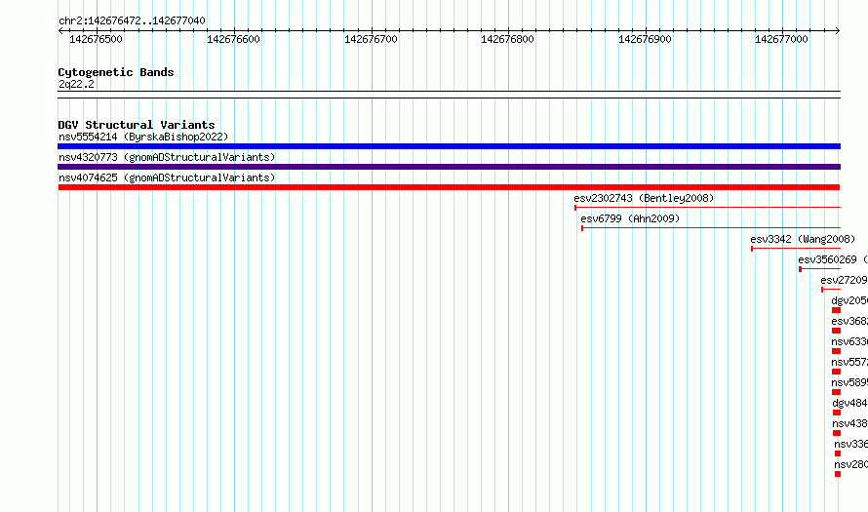Click the thin red line below esv2302743
The image size is (868, 512).
(707, 208)
